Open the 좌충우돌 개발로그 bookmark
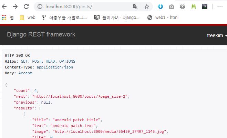 pos(64,18)
